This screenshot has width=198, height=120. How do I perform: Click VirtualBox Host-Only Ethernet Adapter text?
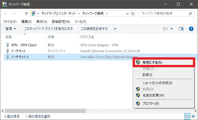pyautogui.click(x=109, y=57)
